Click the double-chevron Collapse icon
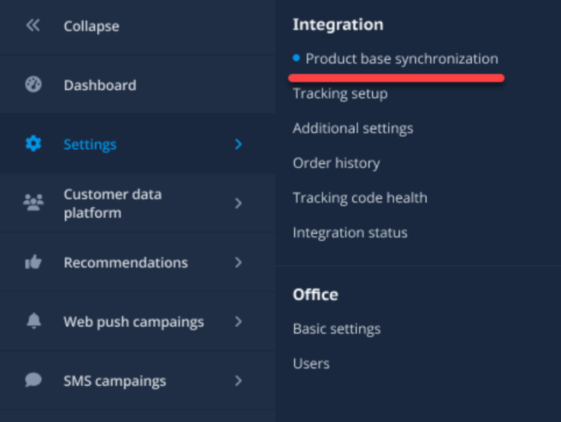This screenshot has height=422, width=561. pyautogui.click(x=33, y=26)
